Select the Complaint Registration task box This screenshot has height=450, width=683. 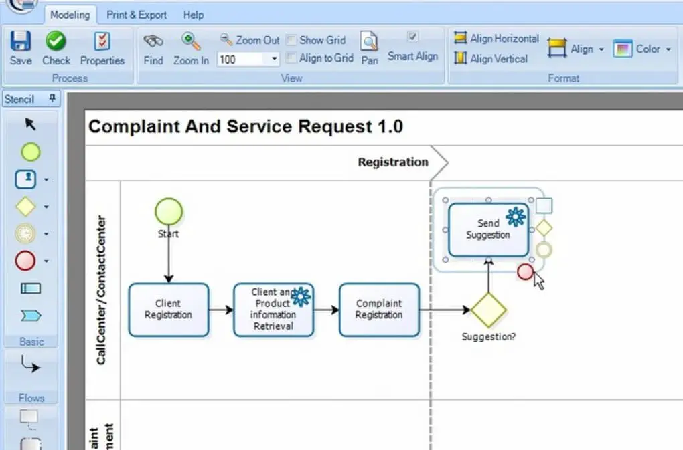pos(379,310)
